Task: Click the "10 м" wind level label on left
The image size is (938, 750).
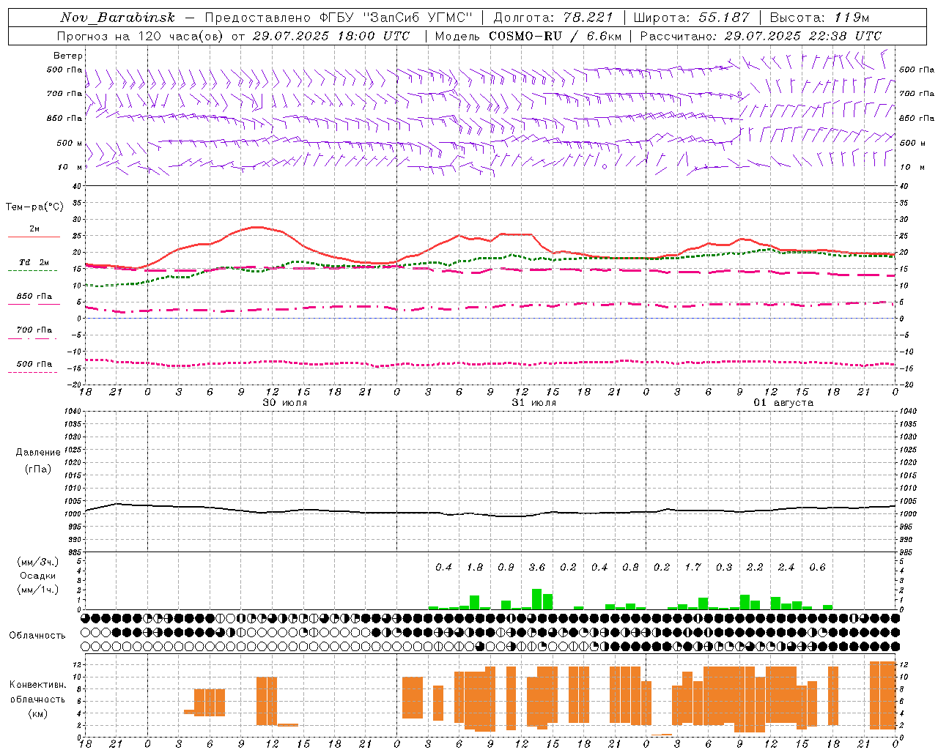Action: tap(70, 167)
